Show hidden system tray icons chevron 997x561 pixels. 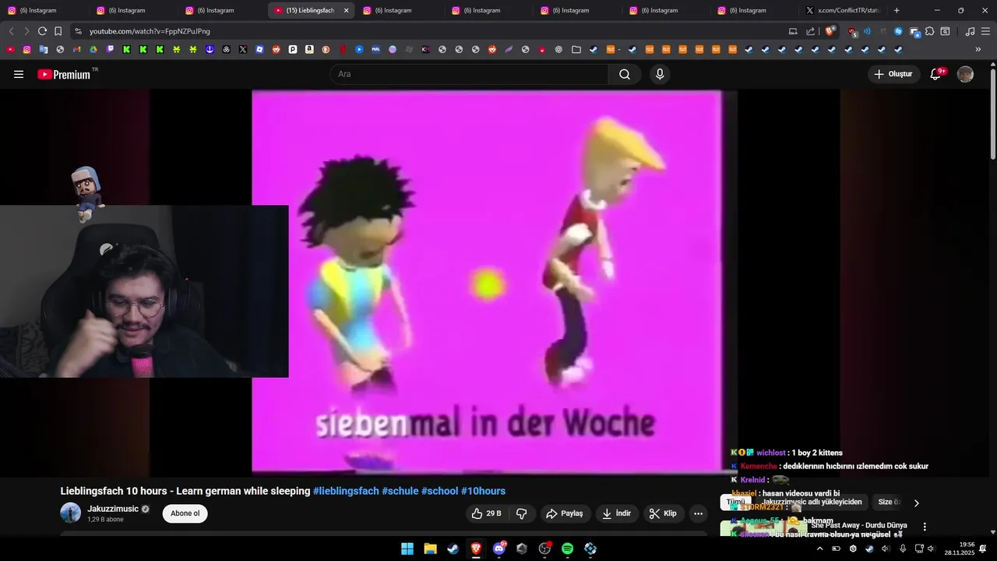819,549
